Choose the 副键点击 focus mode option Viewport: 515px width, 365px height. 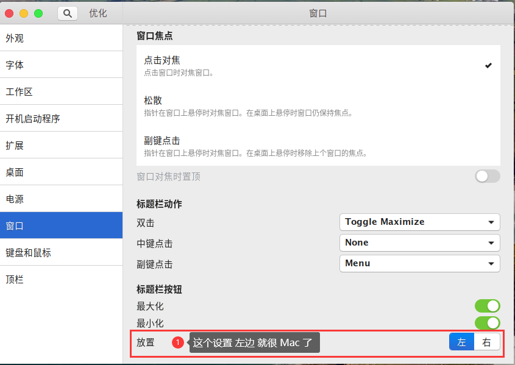(x=318, y=146)
